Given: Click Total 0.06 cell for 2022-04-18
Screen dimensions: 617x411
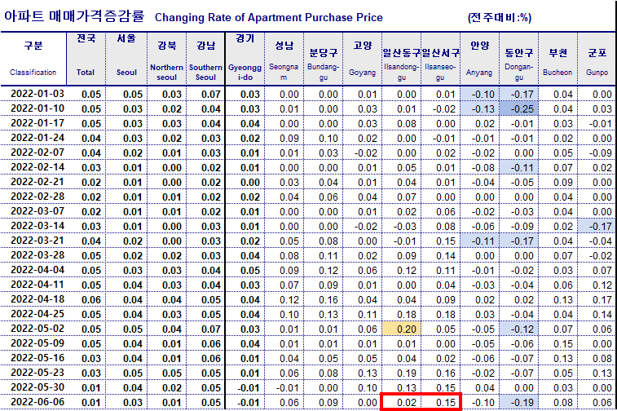Looking at the screenshot, I should tap(86, 299).
